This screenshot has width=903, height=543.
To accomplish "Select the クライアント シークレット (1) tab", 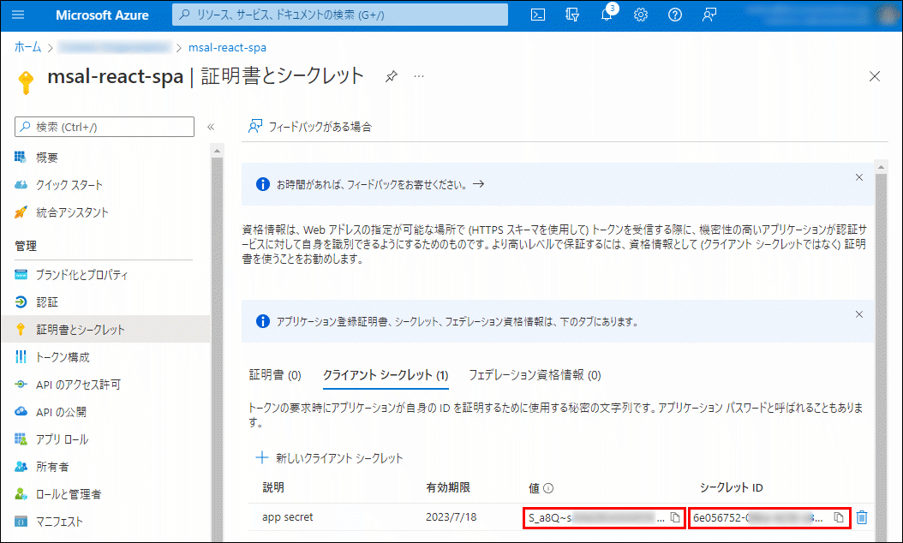I will pyautogui.click(x=386, y=375).
